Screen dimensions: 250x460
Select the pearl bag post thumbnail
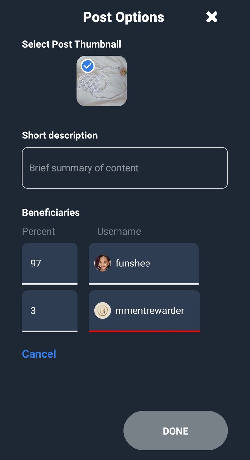[102, 85]
